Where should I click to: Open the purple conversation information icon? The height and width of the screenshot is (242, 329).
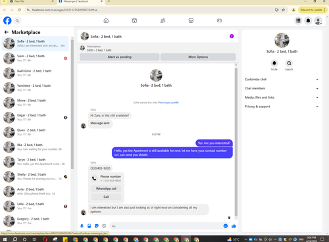click(x=232, y=36)
